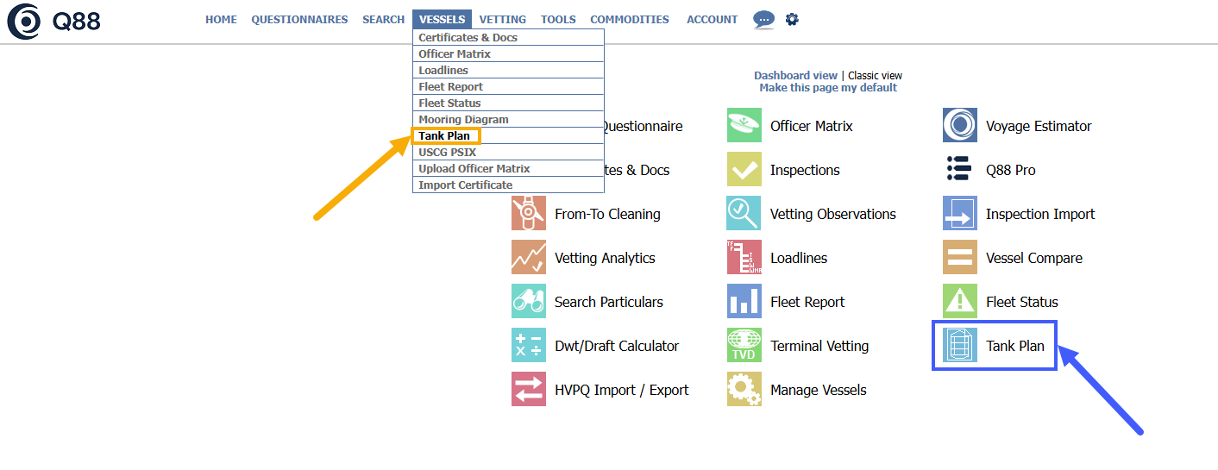Viewport: 1218px width, 470px height.
Task: Open the QUESTIONNAIRES menu
Action: (299, 20)
